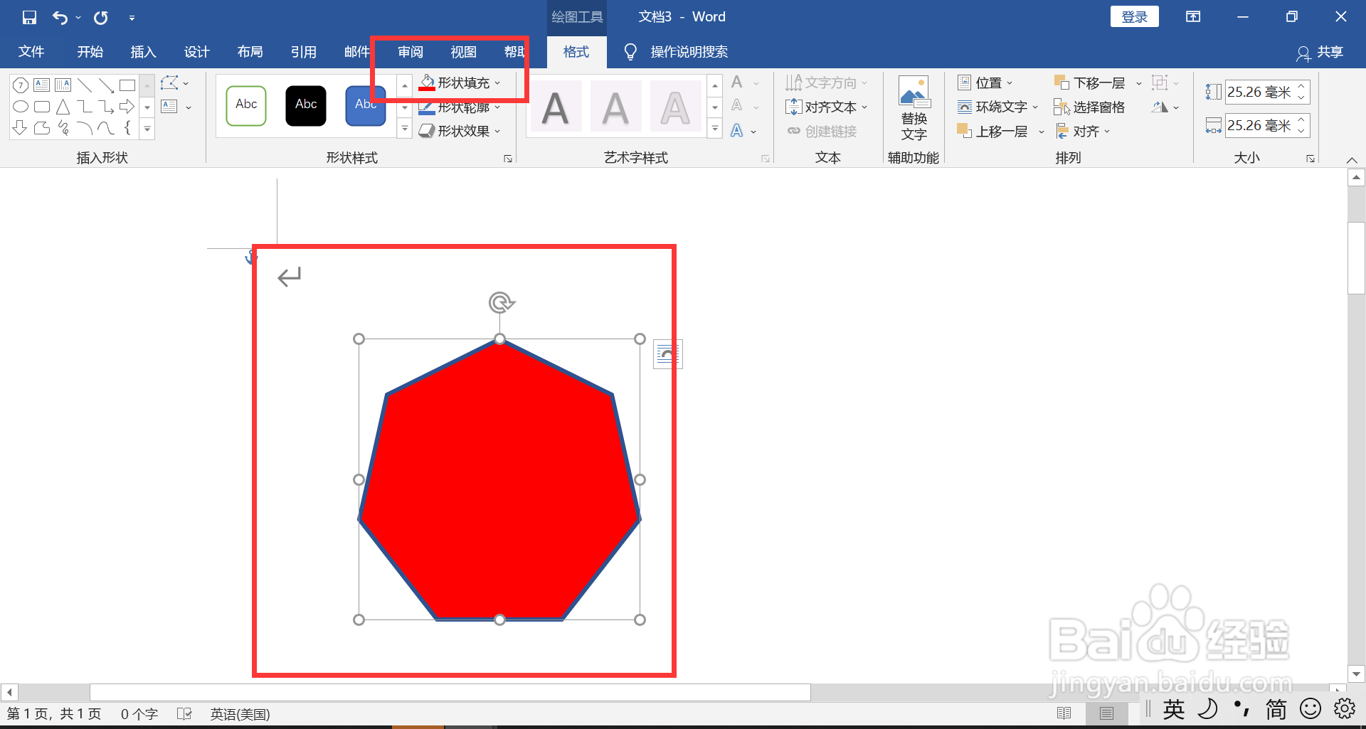
Task: Pick the vertical text box shape
Action: (63, 85)
